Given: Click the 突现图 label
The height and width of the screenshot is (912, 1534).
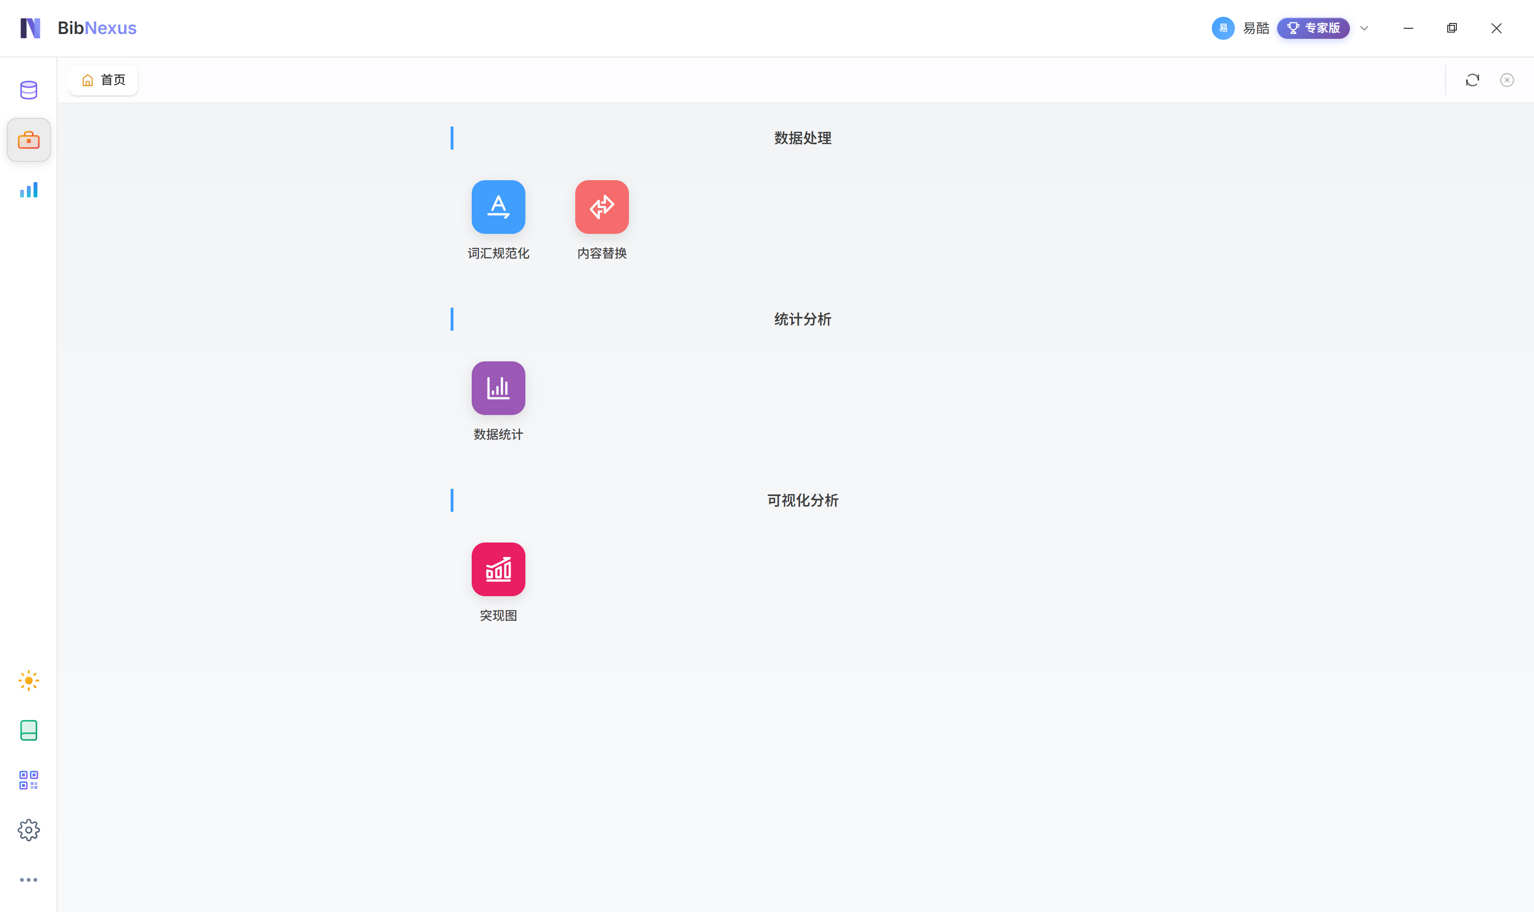Looking at the screenshot, I should [498, 616].
